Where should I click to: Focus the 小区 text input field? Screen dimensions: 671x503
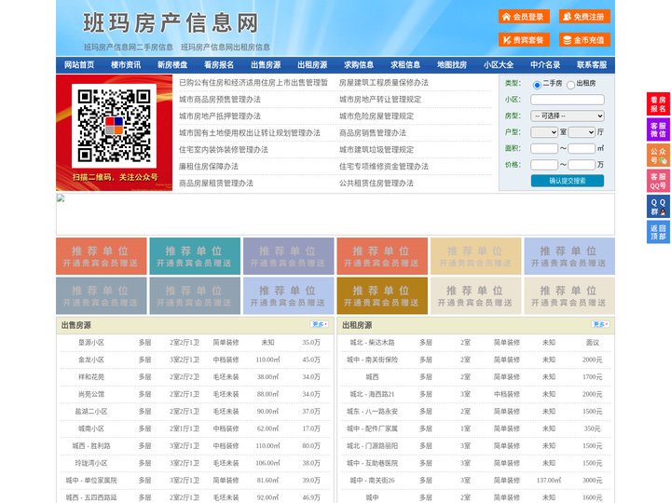click(568, 100)
